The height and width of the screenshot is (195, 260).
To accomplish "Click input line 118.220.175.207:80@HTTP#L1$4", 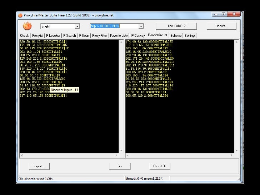I will [43, 69].
